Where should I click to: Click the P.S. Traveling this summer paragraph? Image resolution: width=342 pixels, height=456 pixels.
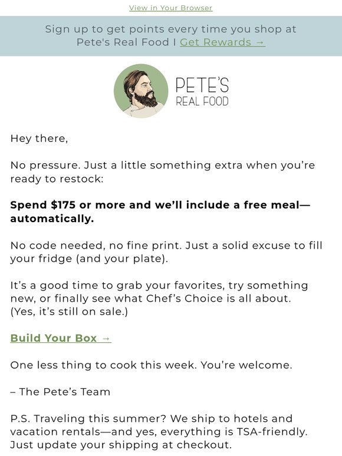point(159,432)
